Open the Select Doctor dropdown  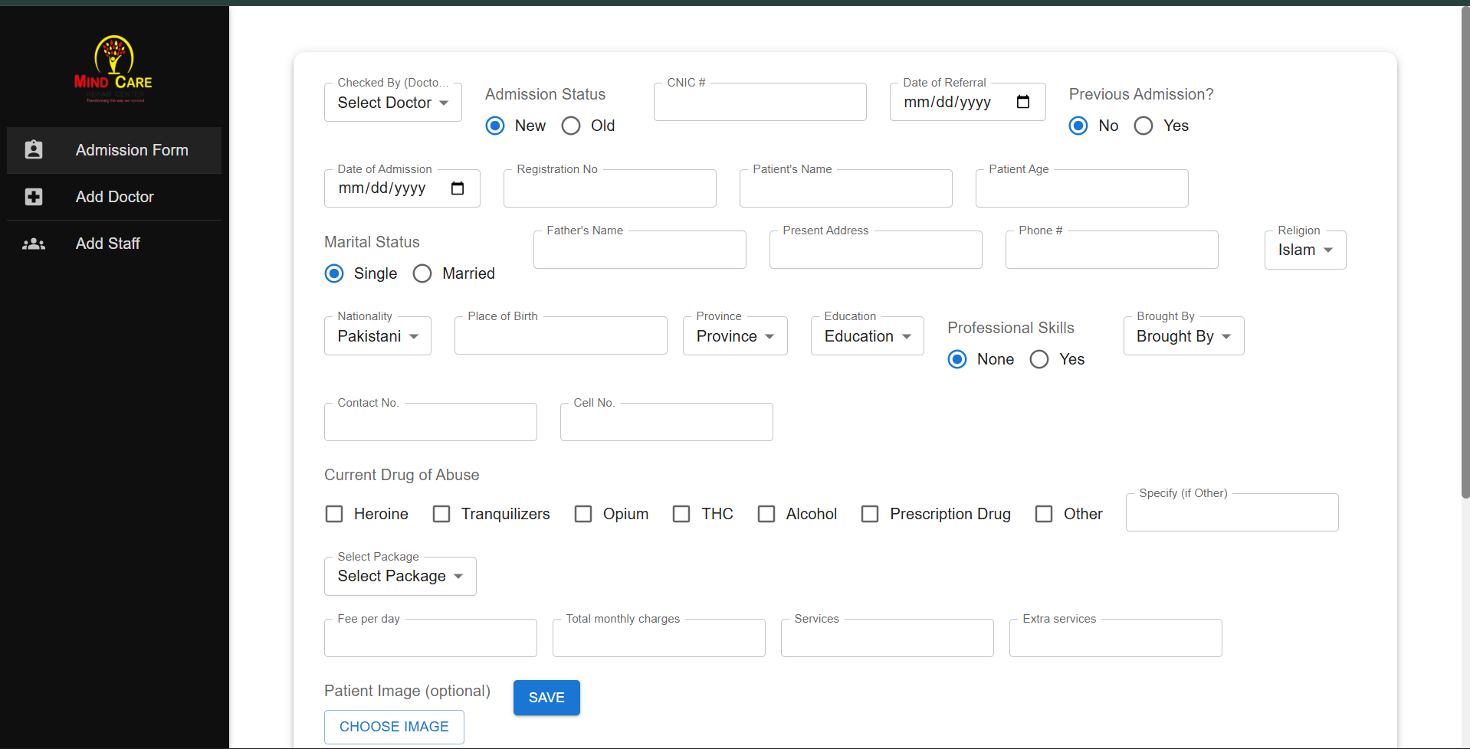click(x=393, y=103)
